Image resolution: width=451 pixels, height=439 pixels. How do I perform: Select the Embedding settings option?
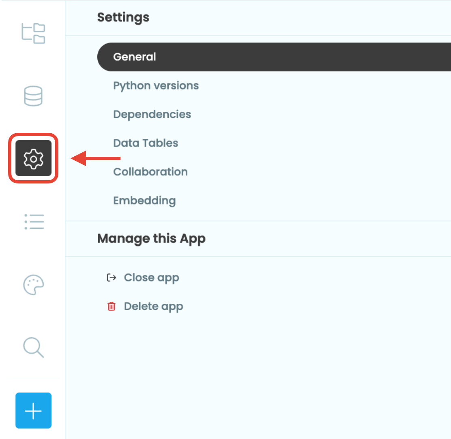coord(144,200)
